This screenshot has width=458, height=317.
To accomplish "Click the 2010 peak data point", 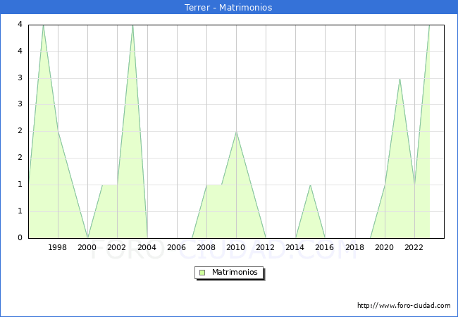I will (236, 132).
